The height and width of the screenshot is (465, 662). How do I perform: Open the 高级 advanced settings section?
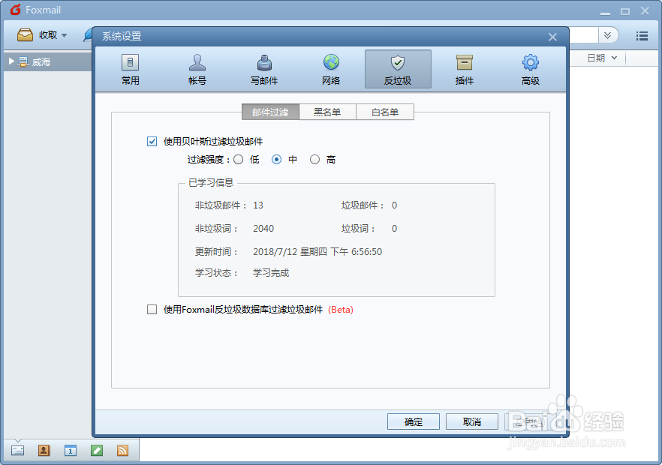531,69
